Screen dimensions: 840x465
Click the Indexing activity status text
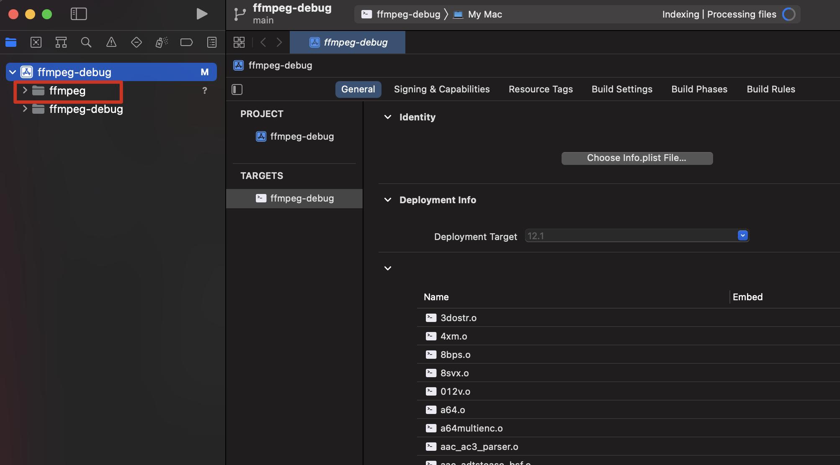tap(719, 14)
